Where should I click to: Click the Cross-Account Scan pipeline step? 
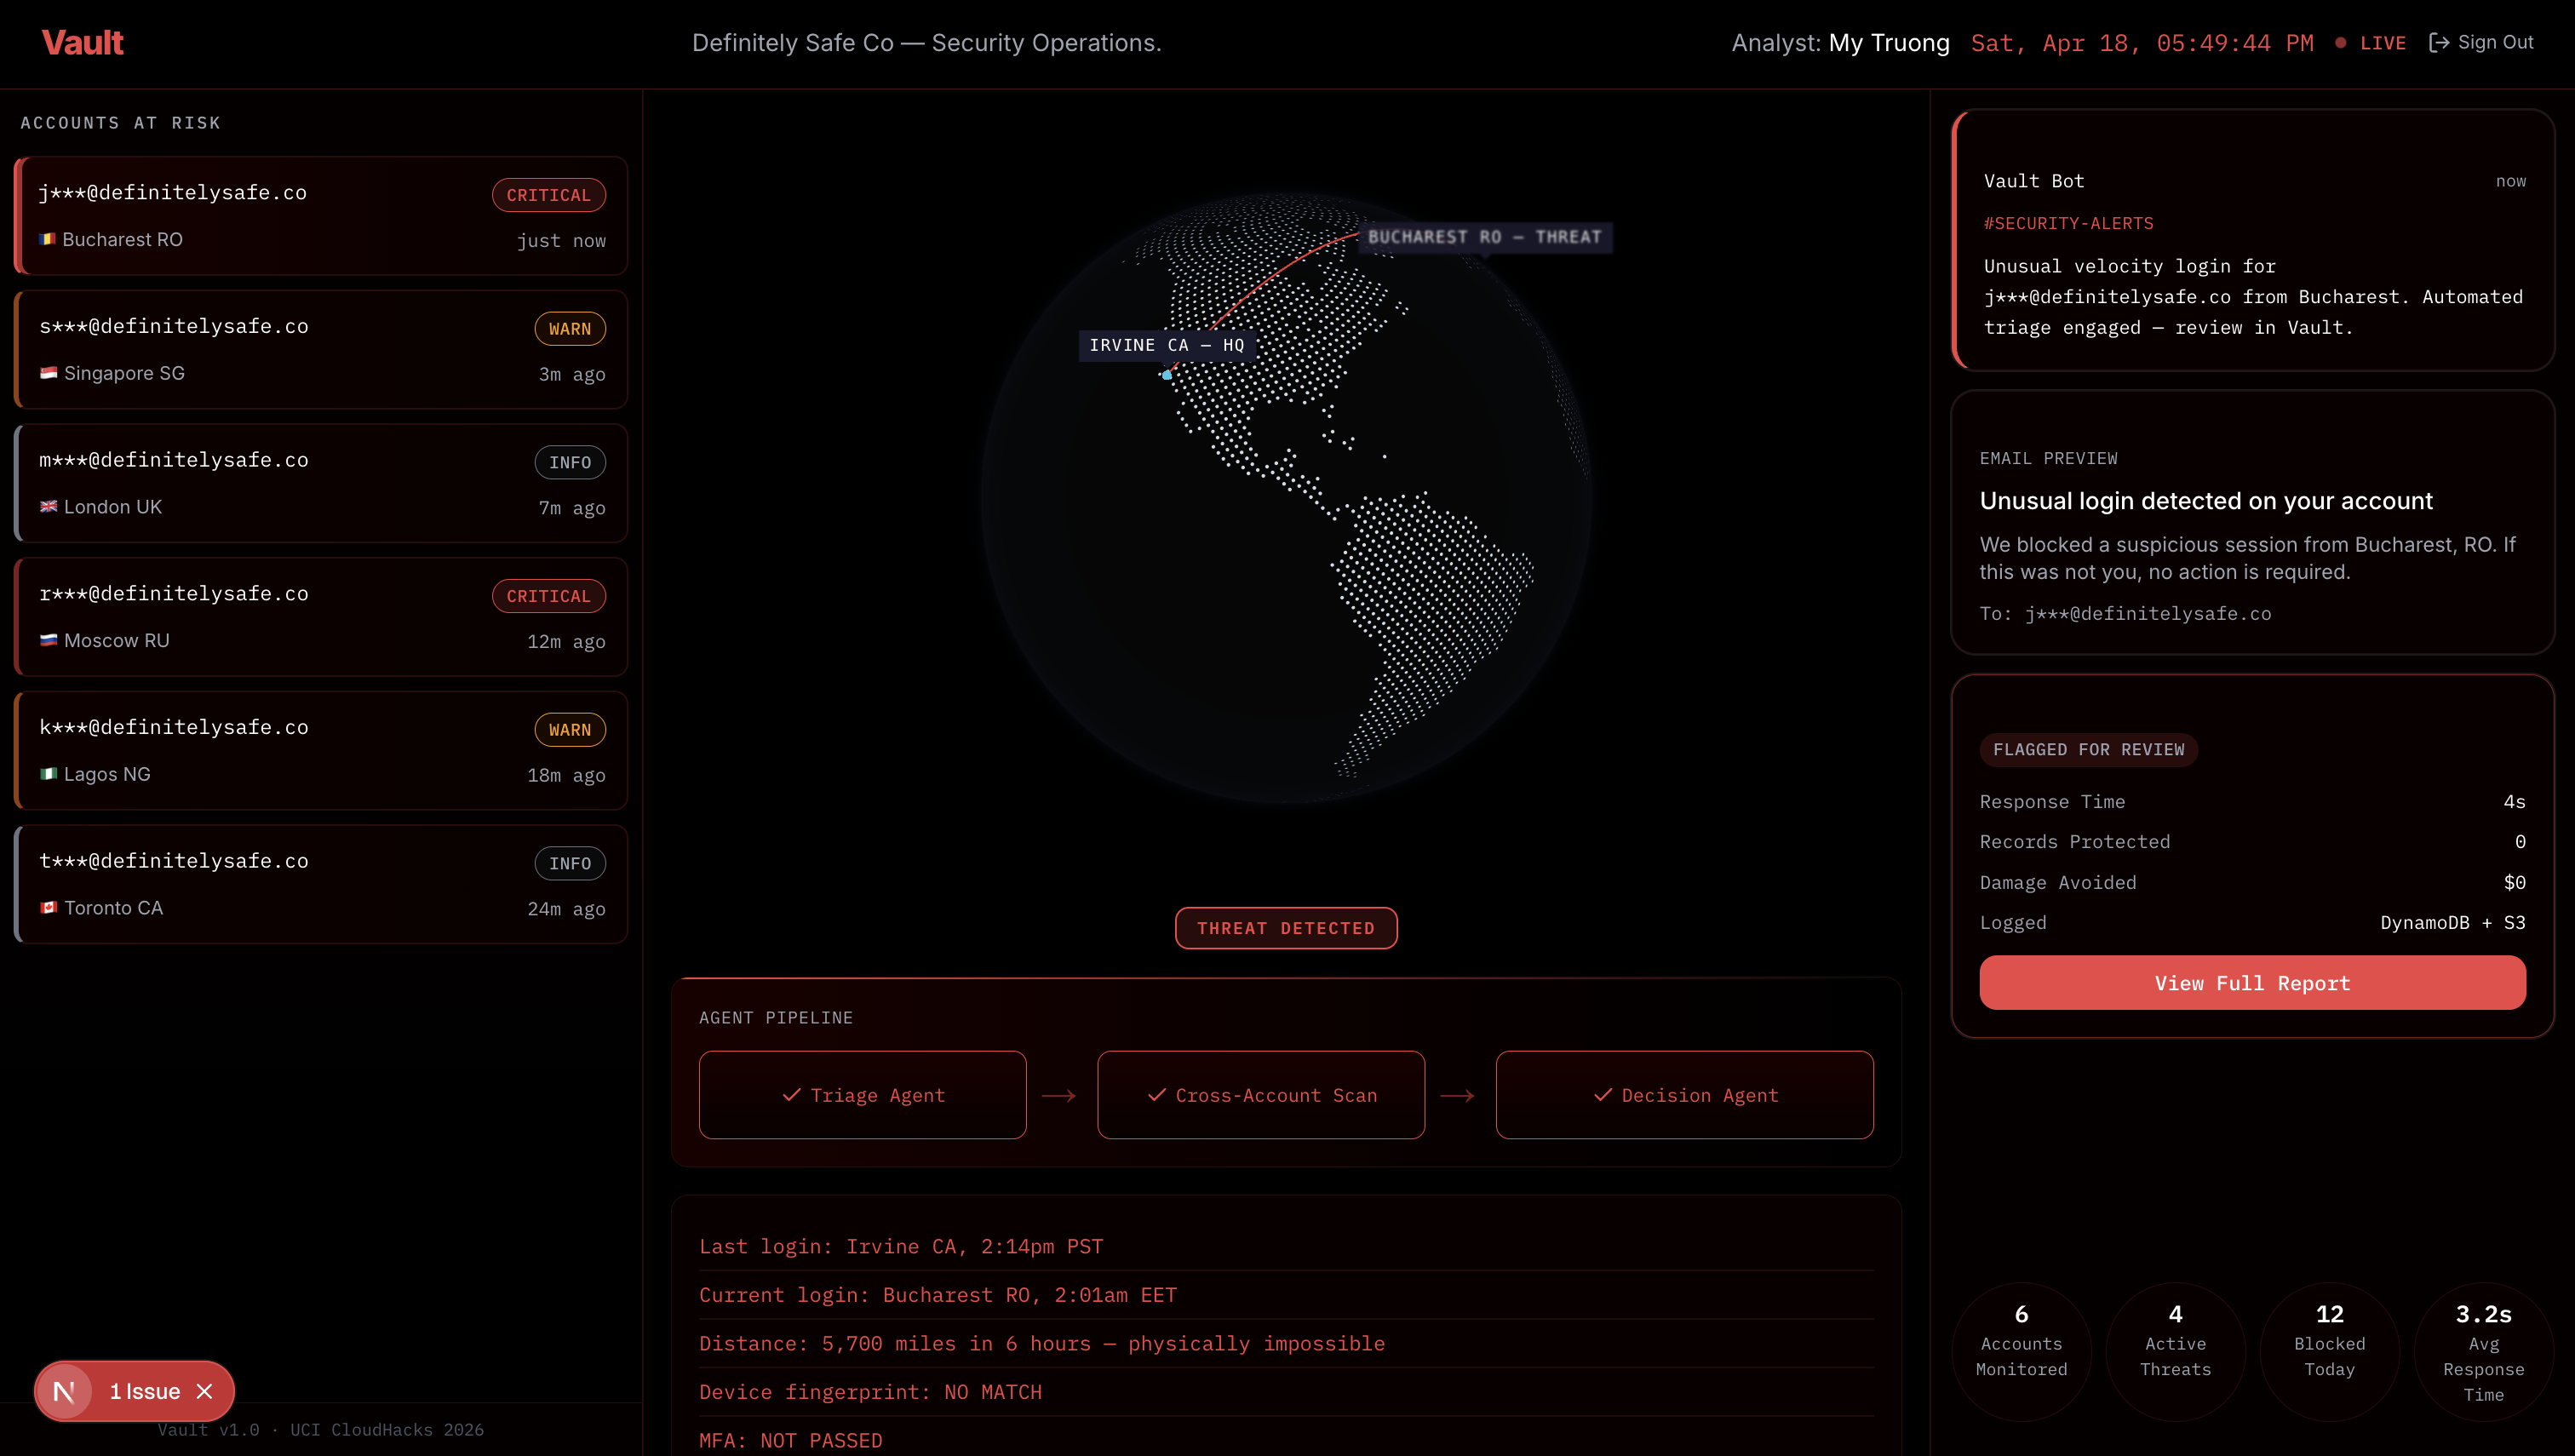(x=1260, y=1095)
